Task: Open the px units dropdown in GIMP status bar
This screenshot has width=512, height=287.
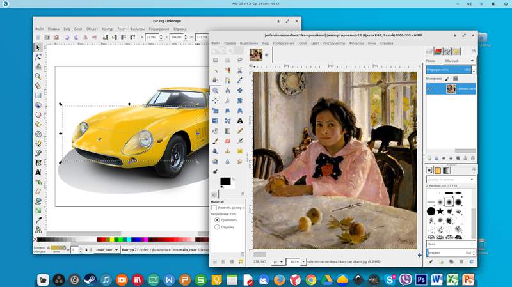Action: click(278, 261)
